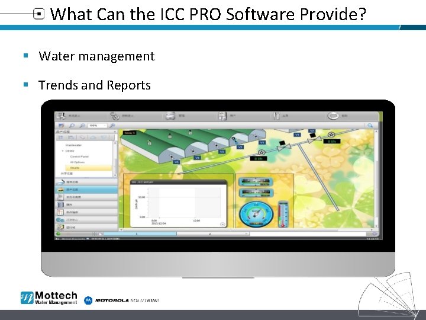Open the 100% zoom level dropdown
Image resolution: width=426 pixels, height=320 pixels.
click(x=98, y=126)
